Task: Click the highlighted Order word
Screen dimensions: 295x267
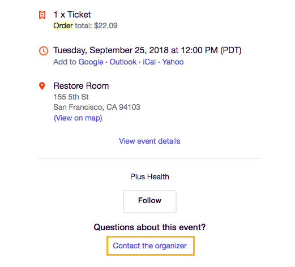Action: coord(63,25)
